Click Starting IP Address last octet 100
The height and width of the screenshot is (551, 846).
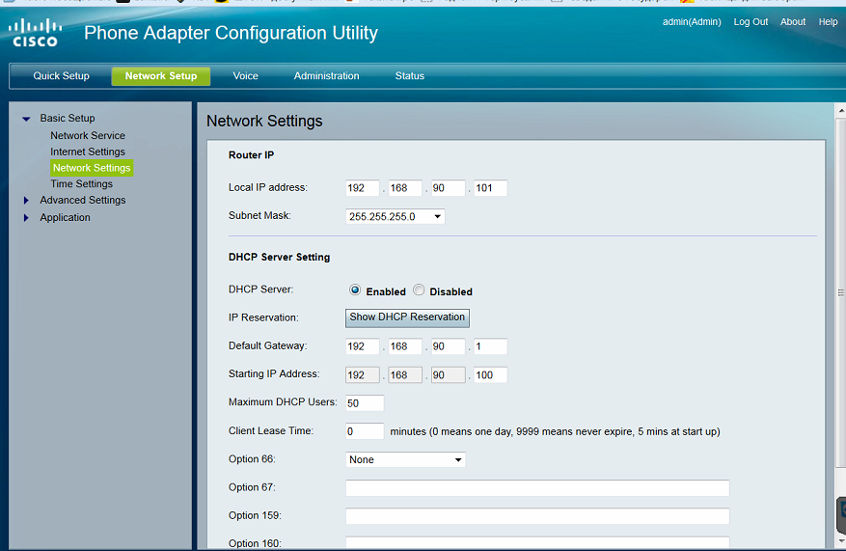tap(490, 375)
